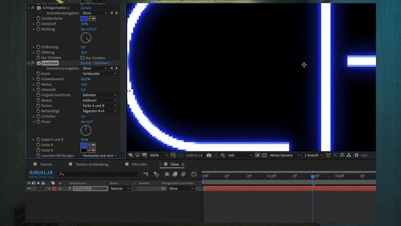This screenshot has height=226, width=401.
Task: Open the Aktive Kamera dropdown
Action: [284, 155]
